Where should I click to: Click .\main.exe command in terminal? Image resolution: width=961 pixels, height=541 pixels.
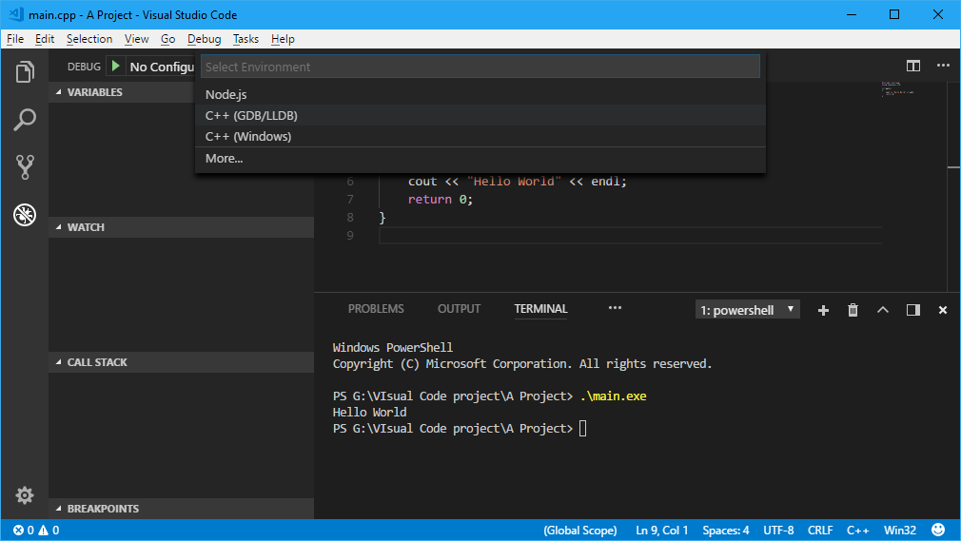tap(613, 396)
